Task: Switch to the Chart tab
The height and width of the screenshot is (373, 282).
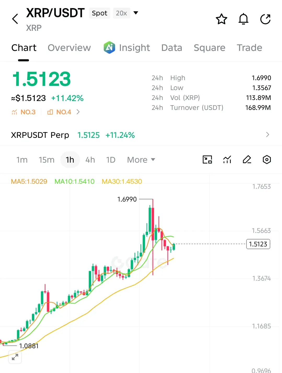Action: coord(24,48)
